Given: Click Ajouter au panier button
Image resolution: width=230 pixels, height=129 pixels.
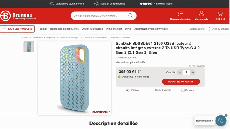Looking at the screenshot, I should pyautogui.click(x=181, y=82).
